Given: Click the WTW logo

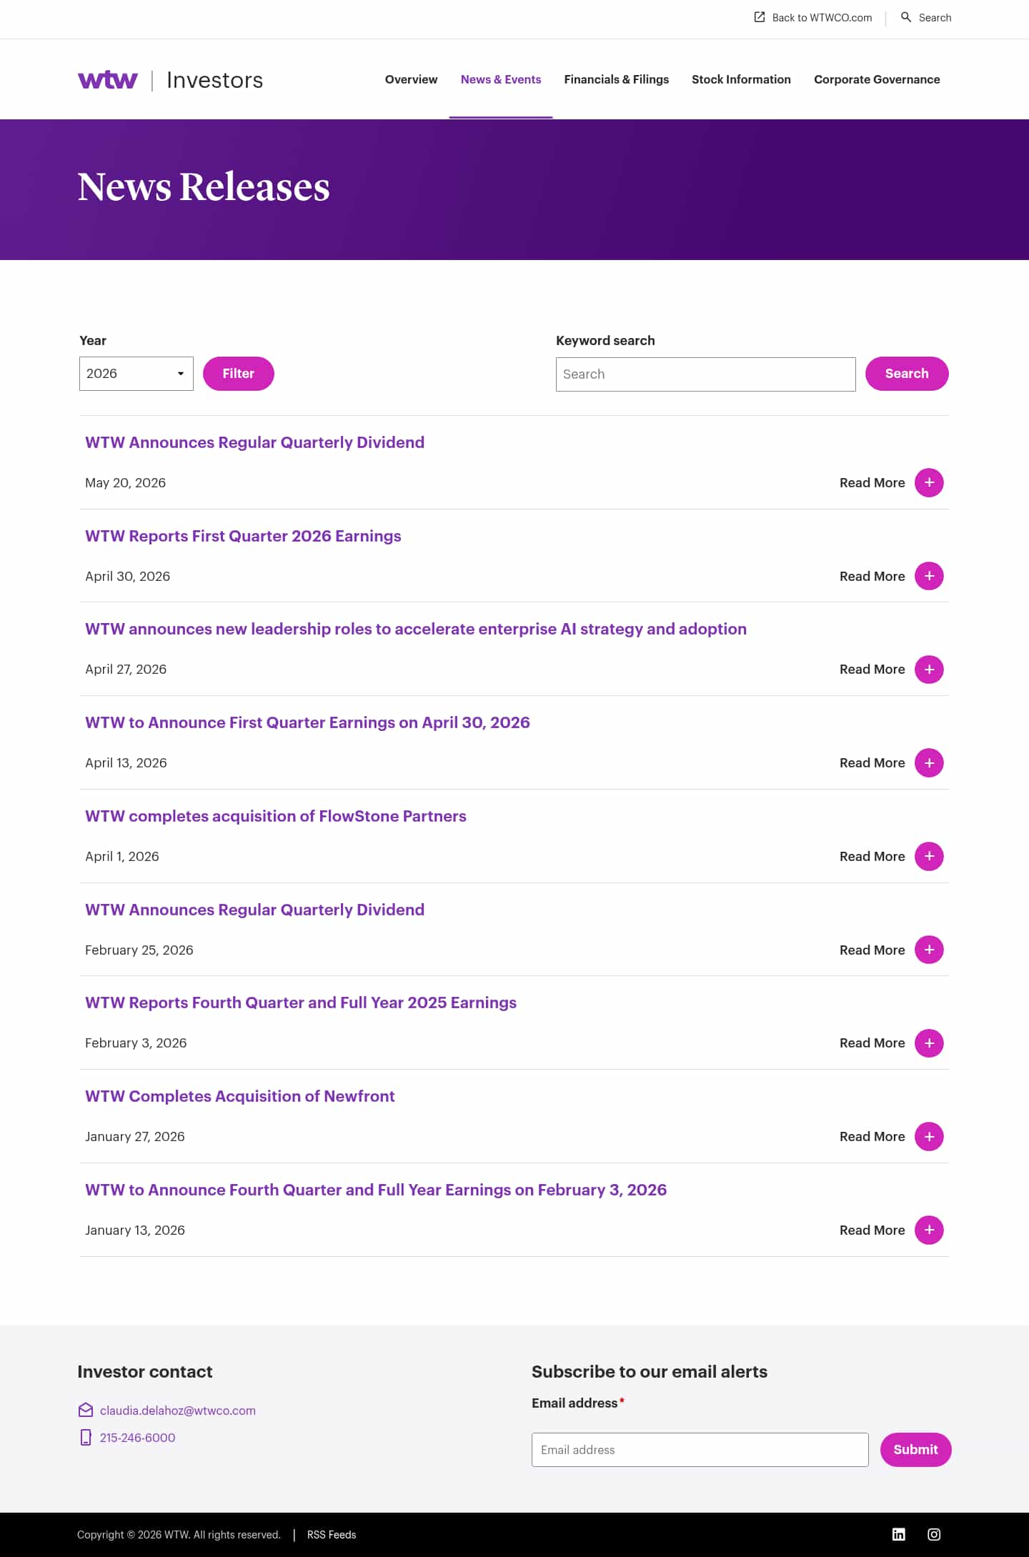Looking at the screenshot, I should [x=107, y=79].
